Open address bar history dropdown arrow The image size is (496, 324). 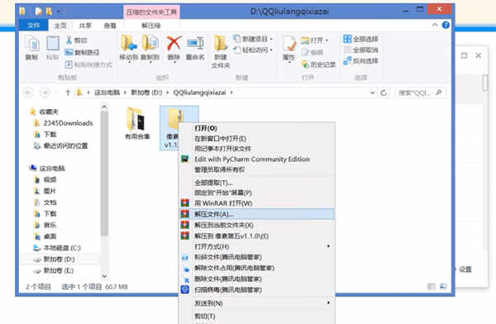[x=372, y=93]
